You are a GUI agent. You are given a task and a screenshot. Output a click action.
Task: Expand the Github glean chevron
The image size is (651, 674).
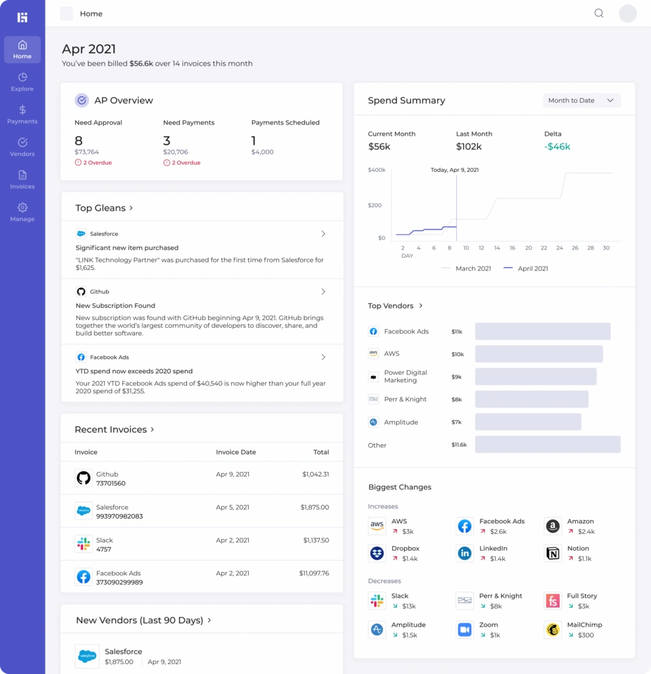point(323,292)
